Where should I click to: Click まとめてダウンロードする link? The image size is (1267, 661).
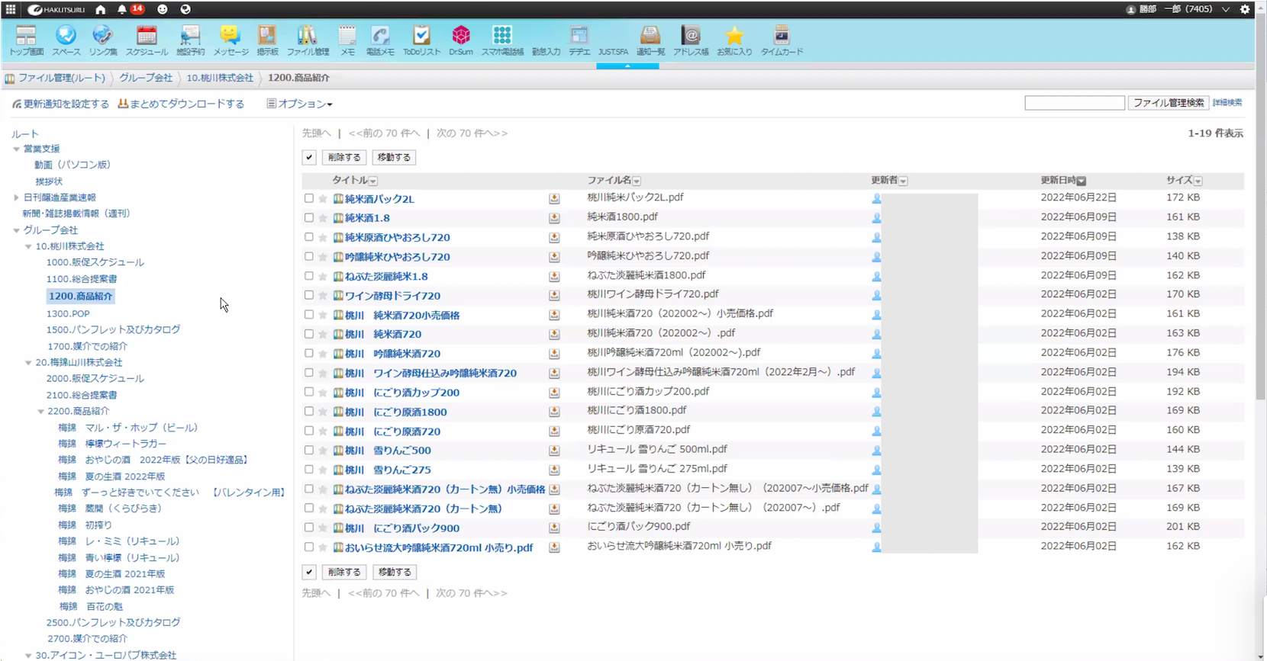coord(181,104)
